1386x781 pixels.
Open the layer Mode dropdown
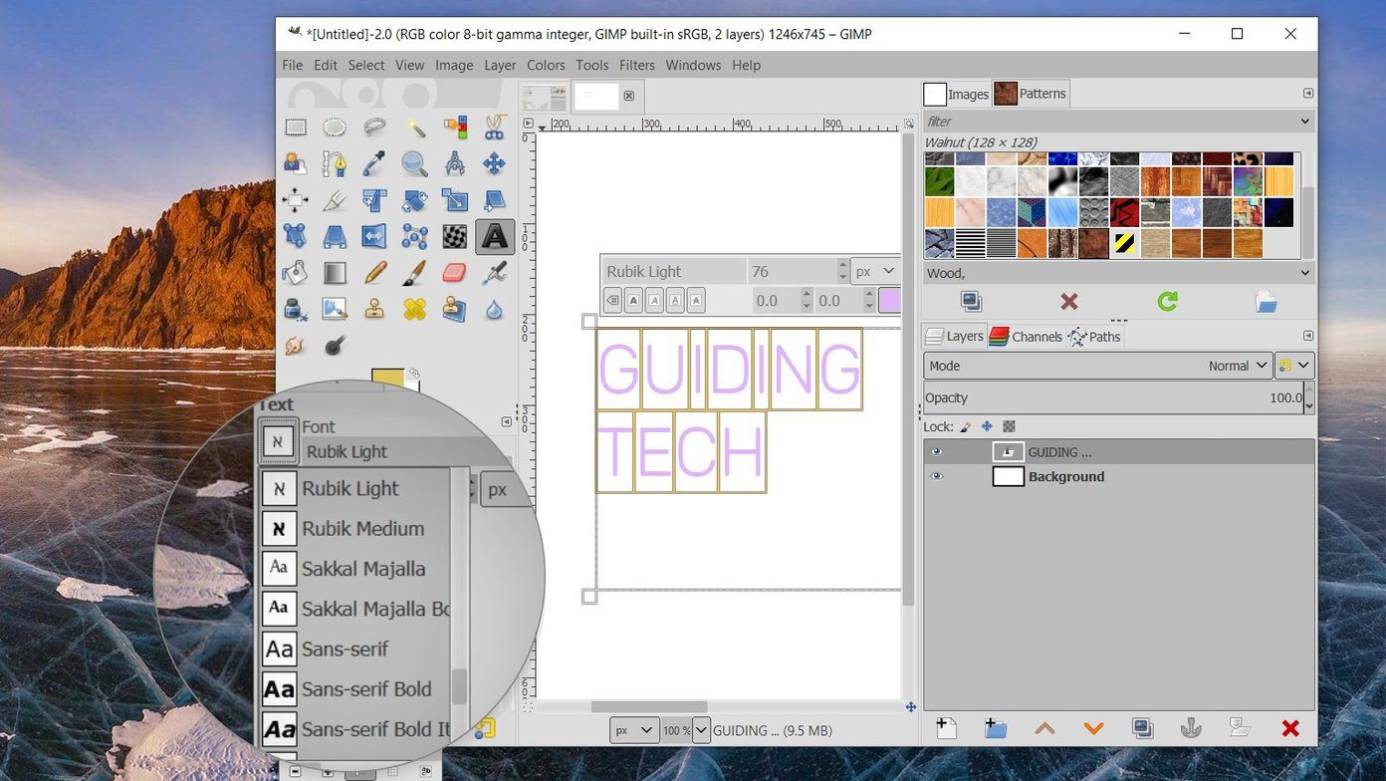coord(1098,366)
